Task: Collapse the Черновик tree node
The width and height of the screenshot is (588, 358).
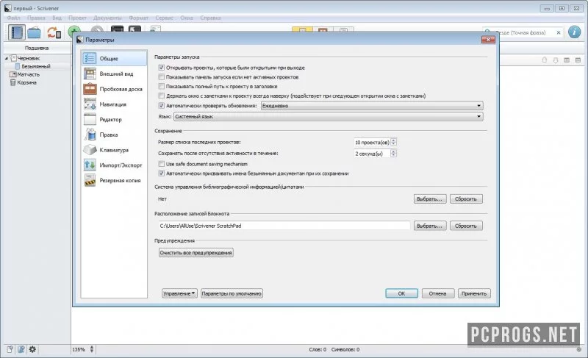Action: pyautogui.click(x=7, y=59)
